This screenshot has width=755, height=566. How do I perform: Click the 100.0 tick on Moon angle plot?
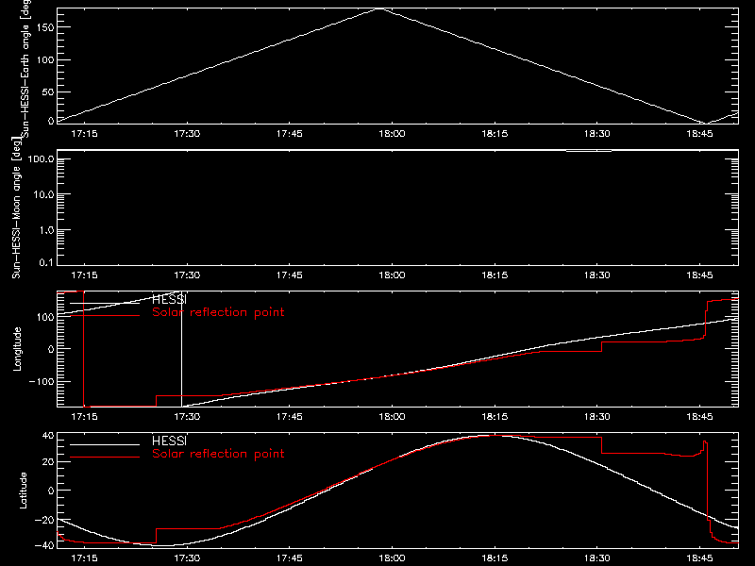41,159
